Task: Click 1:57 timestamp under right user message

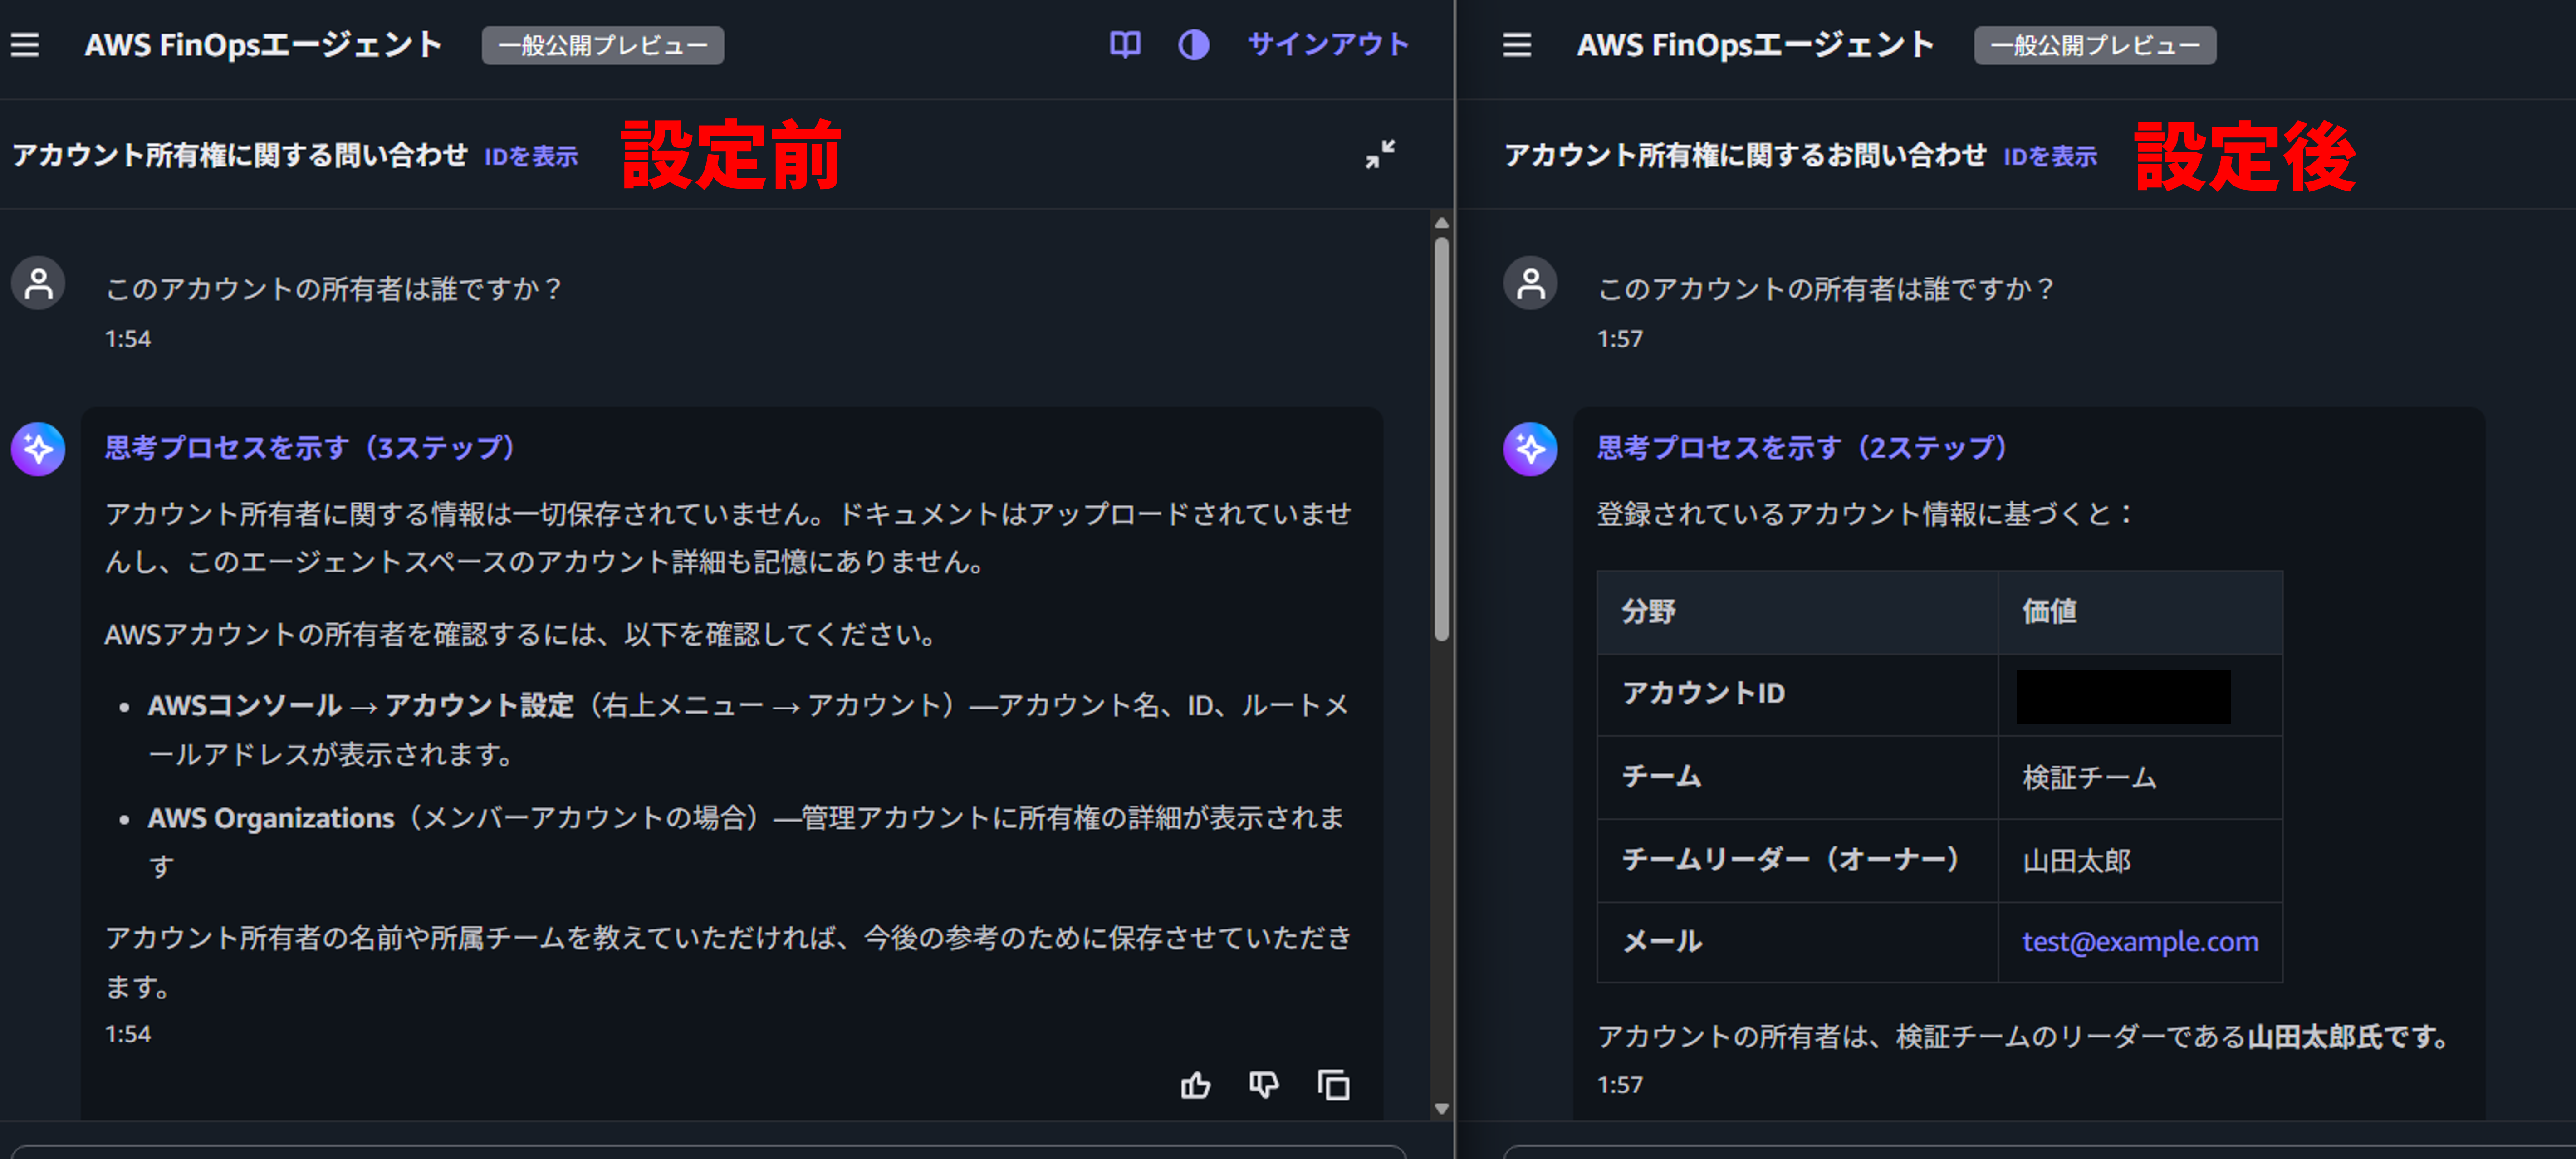Action: 1620,339
